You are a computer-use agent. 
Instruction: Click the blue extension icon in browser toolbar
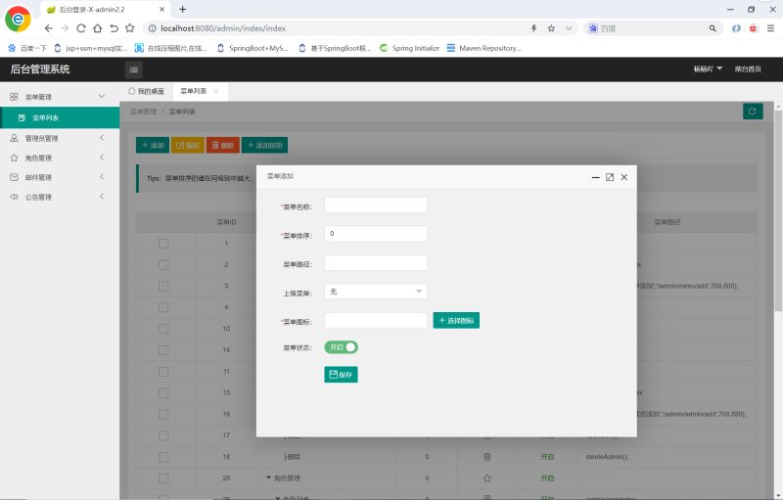pyautogui.click(x=736, y=28)
